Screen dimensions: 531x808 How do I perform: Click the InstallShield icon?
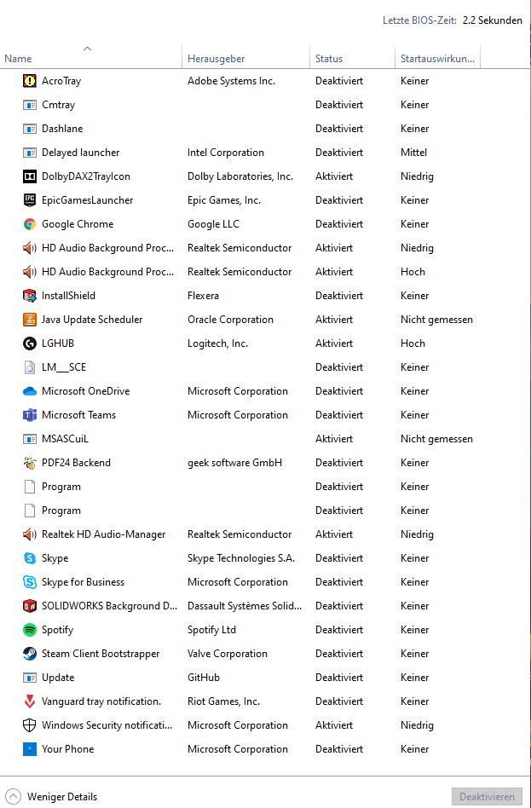30,296
